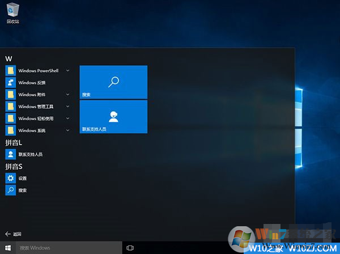Open the Windows 反馈 feedback app icon
The height and width of the screenshot is (254, 340).
point(10,83)
